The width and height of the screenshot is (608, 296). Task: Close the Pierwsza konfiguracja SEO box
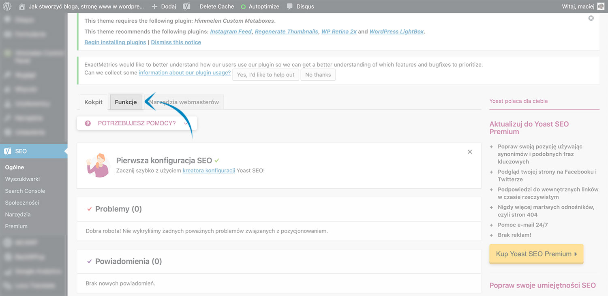pos(470,152)
